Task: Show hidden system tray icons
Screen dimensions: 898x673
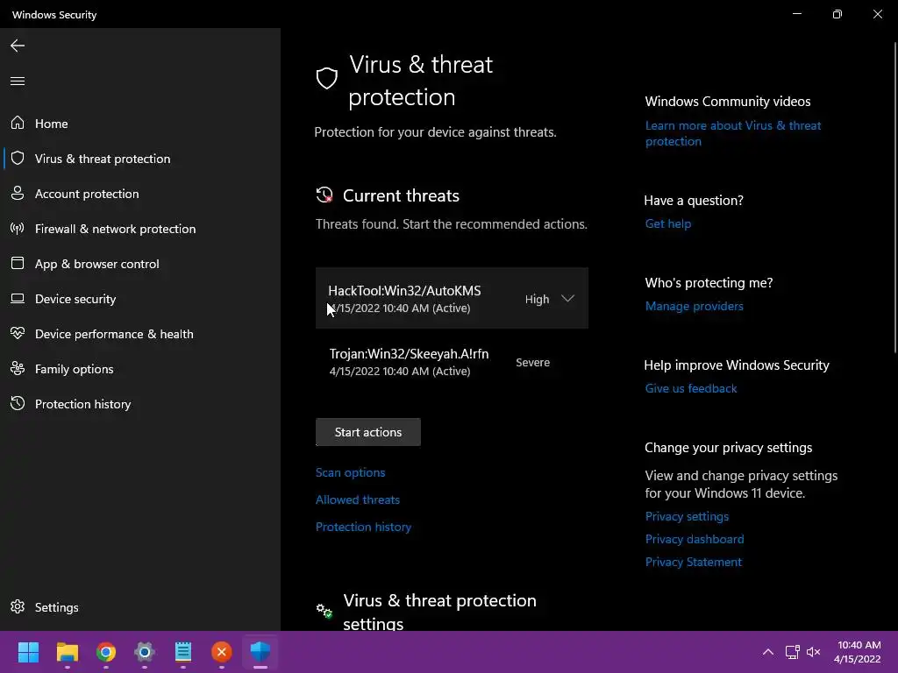Action: pos(768,652)
